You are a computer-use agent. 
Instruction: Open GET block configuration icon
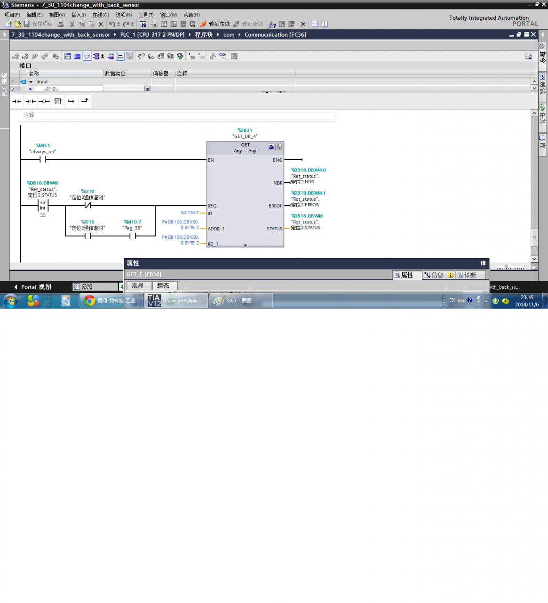pos(271,147)
